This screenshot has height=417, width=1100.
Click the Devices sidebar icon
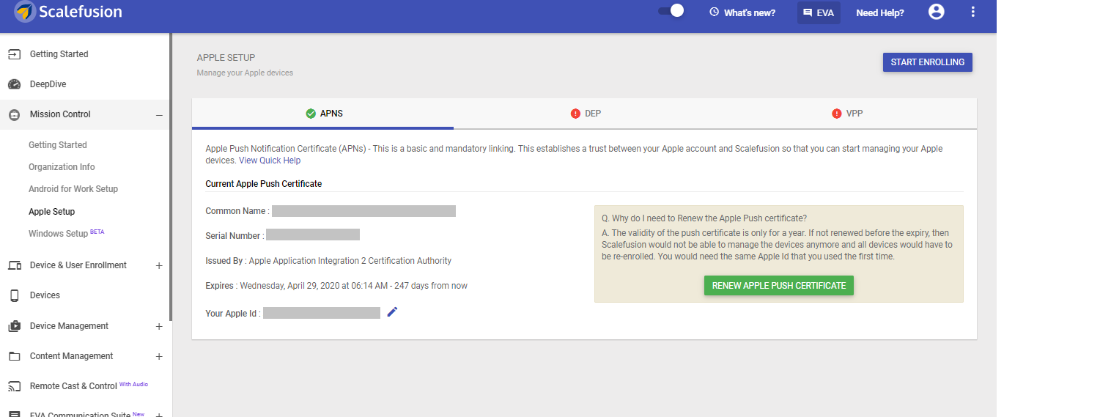(x=14, y=295)
